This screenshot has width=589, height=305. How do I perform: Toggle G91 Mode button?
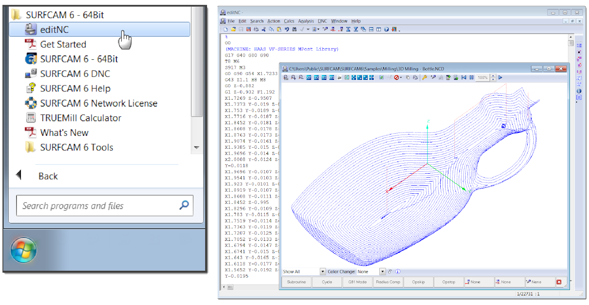pyautogui.click(x=357, y=282)
